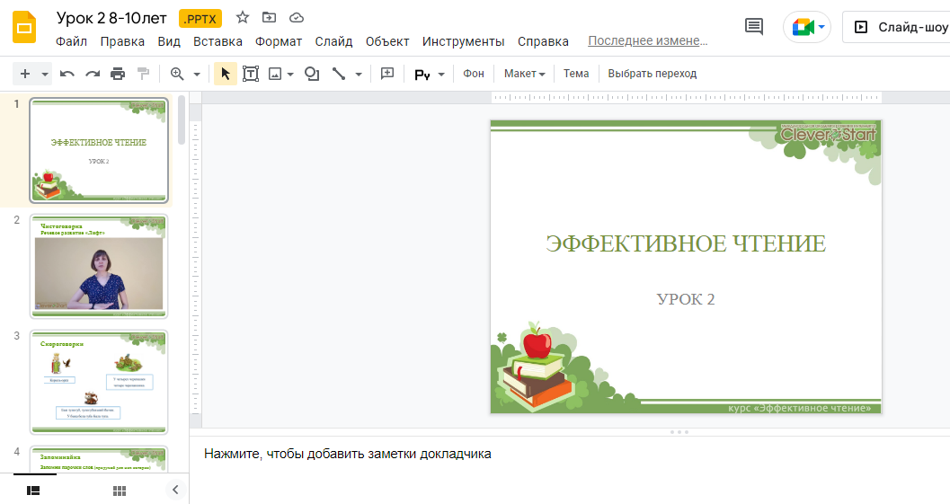Image resolution: width=950 pixels, height=504 pixels.
Task: Switch to grid view
Action: [120, 490]
